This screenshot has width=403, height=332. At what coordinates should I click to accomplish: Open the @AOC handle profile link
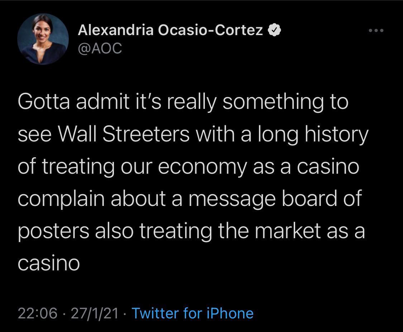(x=100, y=48)
